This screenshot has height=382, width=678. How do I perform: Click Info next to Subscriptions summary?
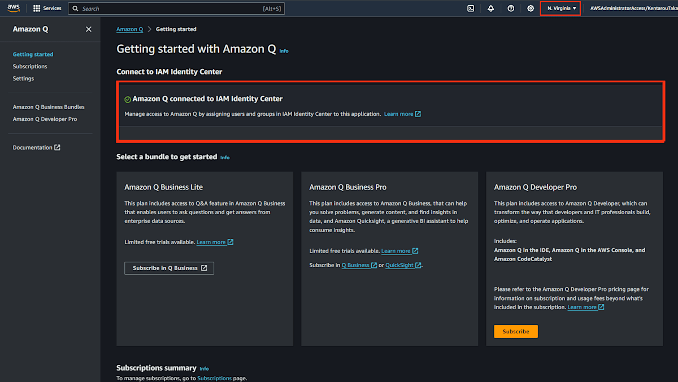click(x=204, y=369)
